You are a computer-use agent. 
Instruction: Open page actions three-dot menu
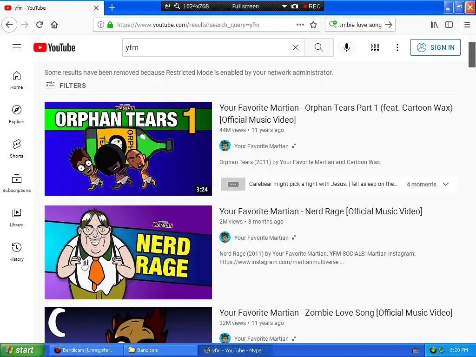click(300, 25)
